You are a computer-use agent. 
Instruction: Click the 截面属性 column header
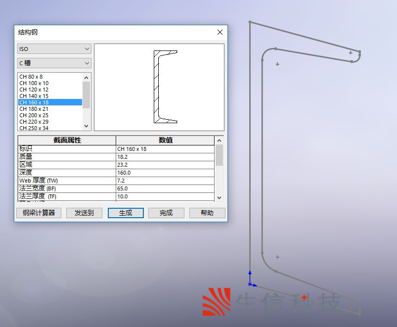pos(66,140)
